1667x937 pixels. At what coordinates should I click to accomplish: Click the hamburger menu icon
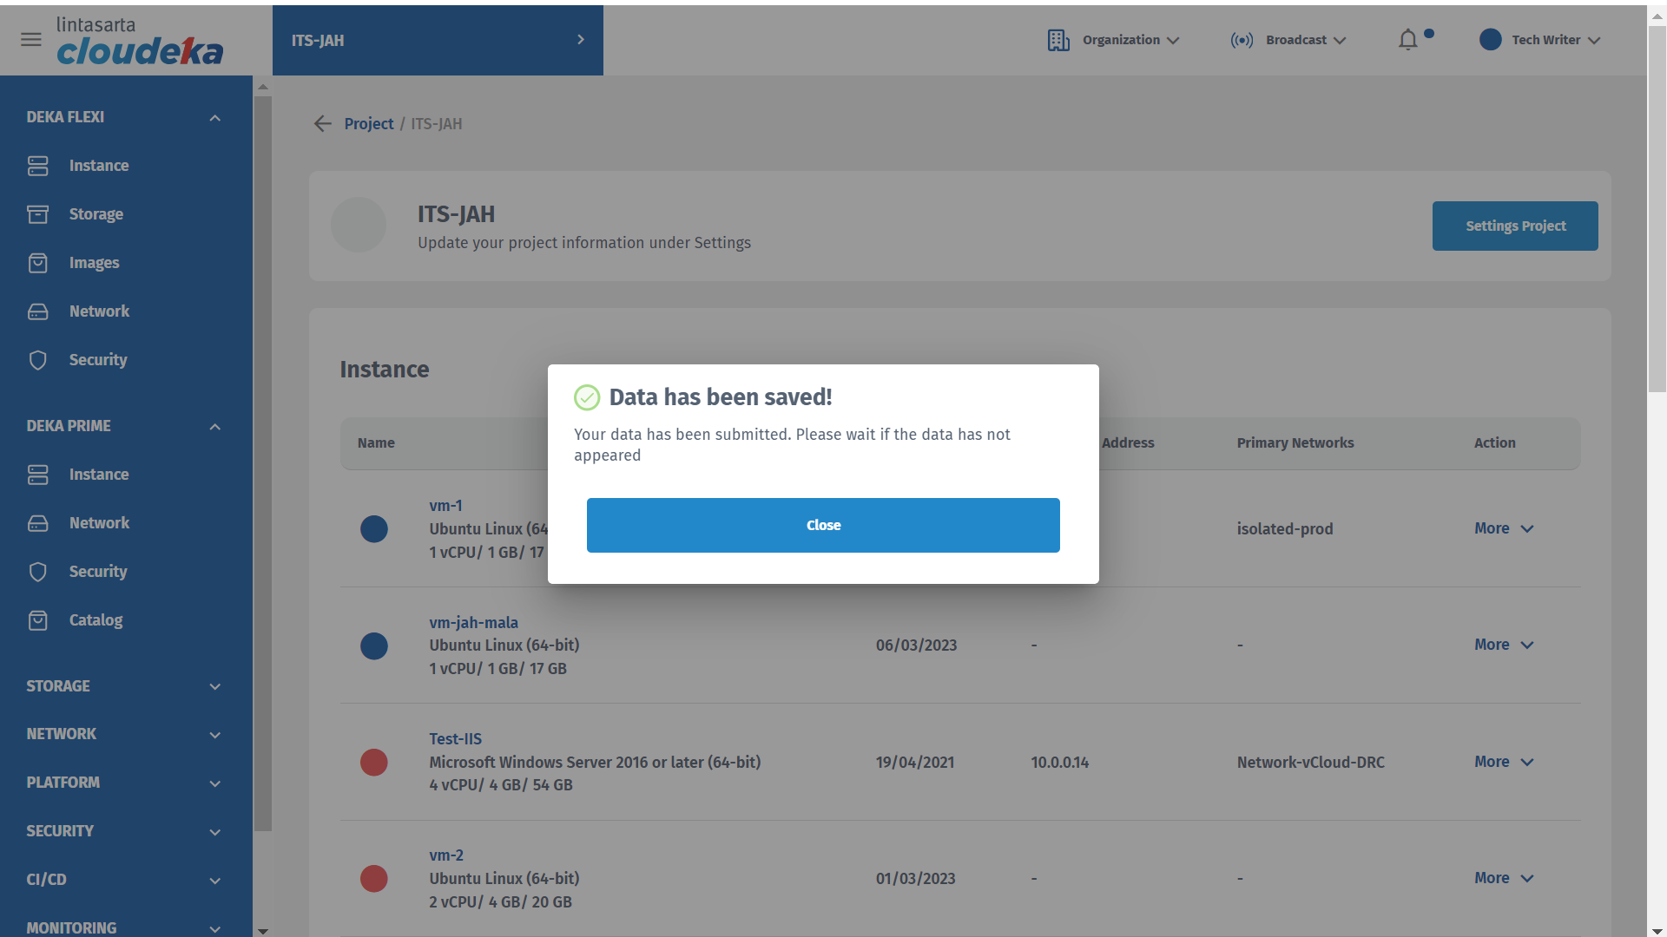pos(31,40)
